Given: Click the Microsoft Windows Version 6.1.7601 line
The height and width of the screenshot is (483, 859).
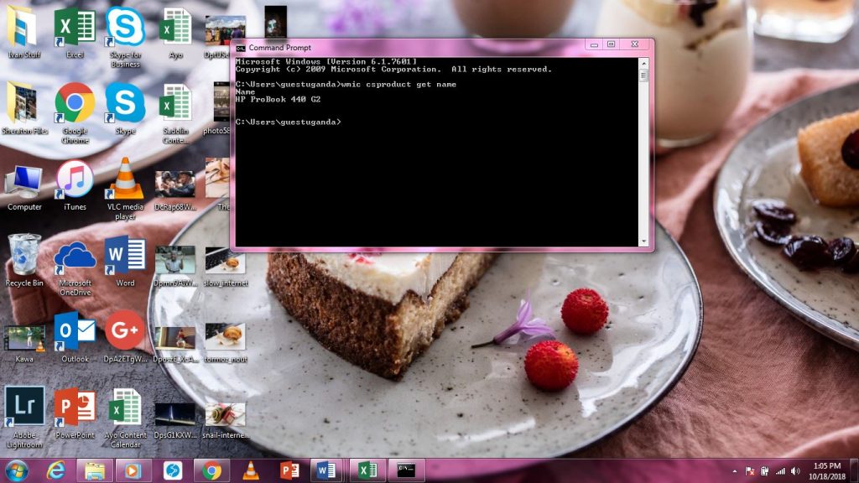Looking at the screenshot, I should (x=326, y=62).
